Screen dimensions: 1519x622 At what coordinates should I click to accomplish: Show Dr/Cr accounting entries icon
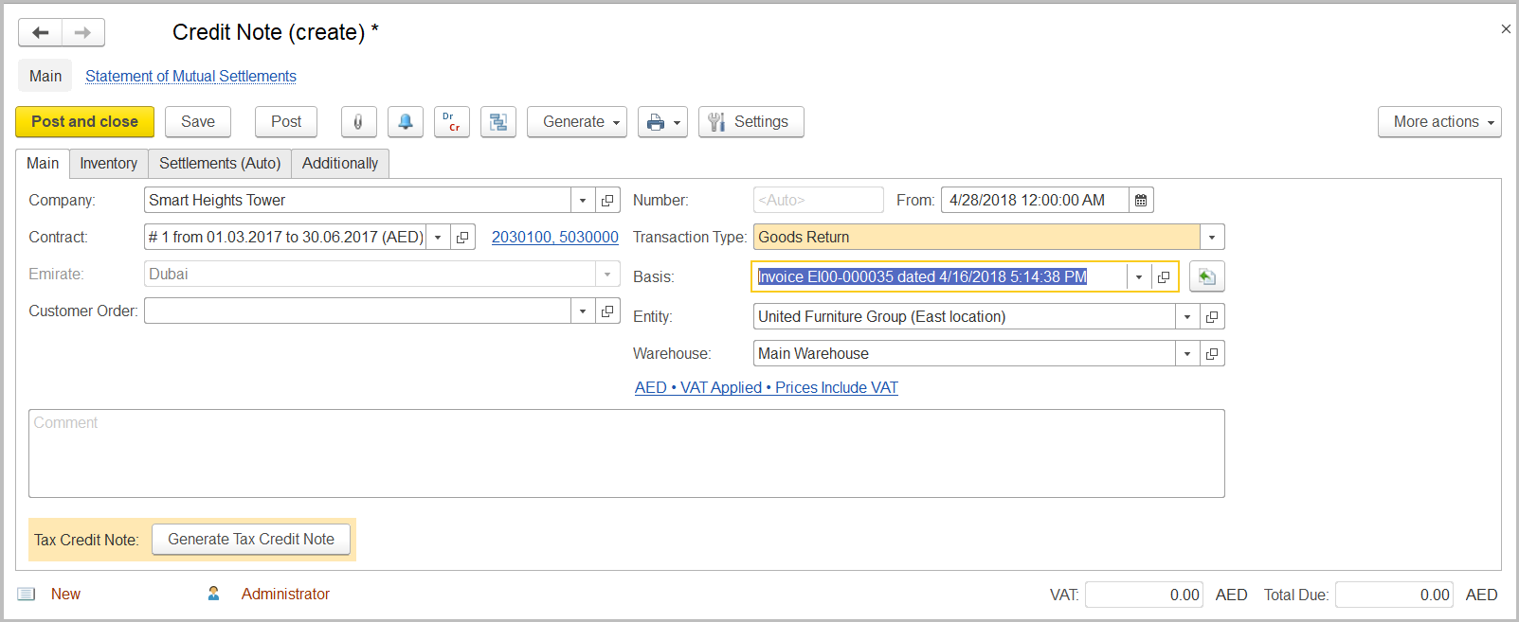pos(452,122)
